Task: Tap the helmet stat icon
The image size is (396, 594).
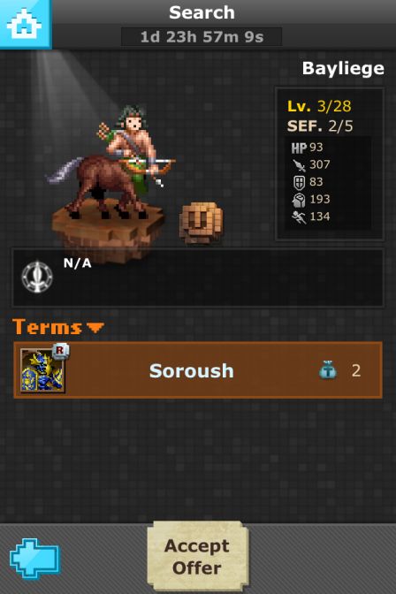Action: (299, 200)
